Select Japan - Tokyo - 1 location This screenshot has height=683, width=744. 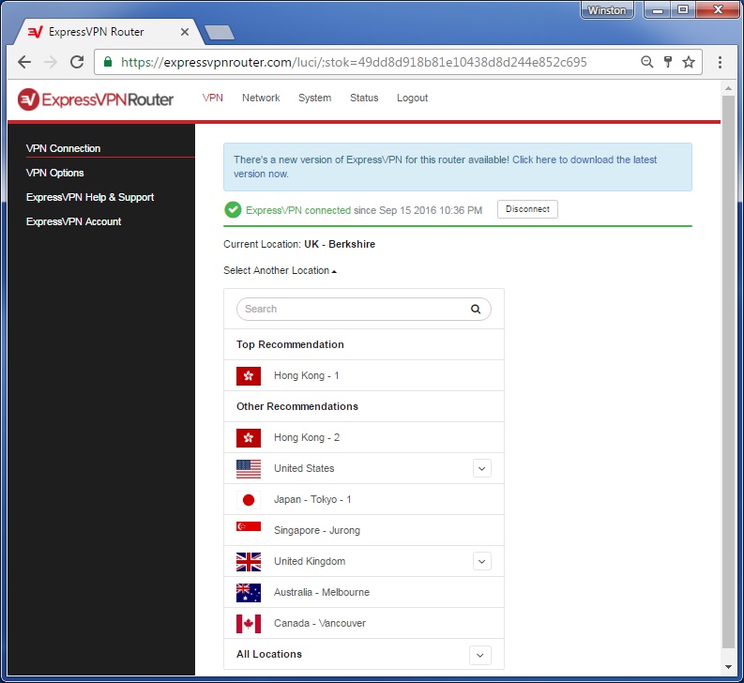[x=364, y=500]
